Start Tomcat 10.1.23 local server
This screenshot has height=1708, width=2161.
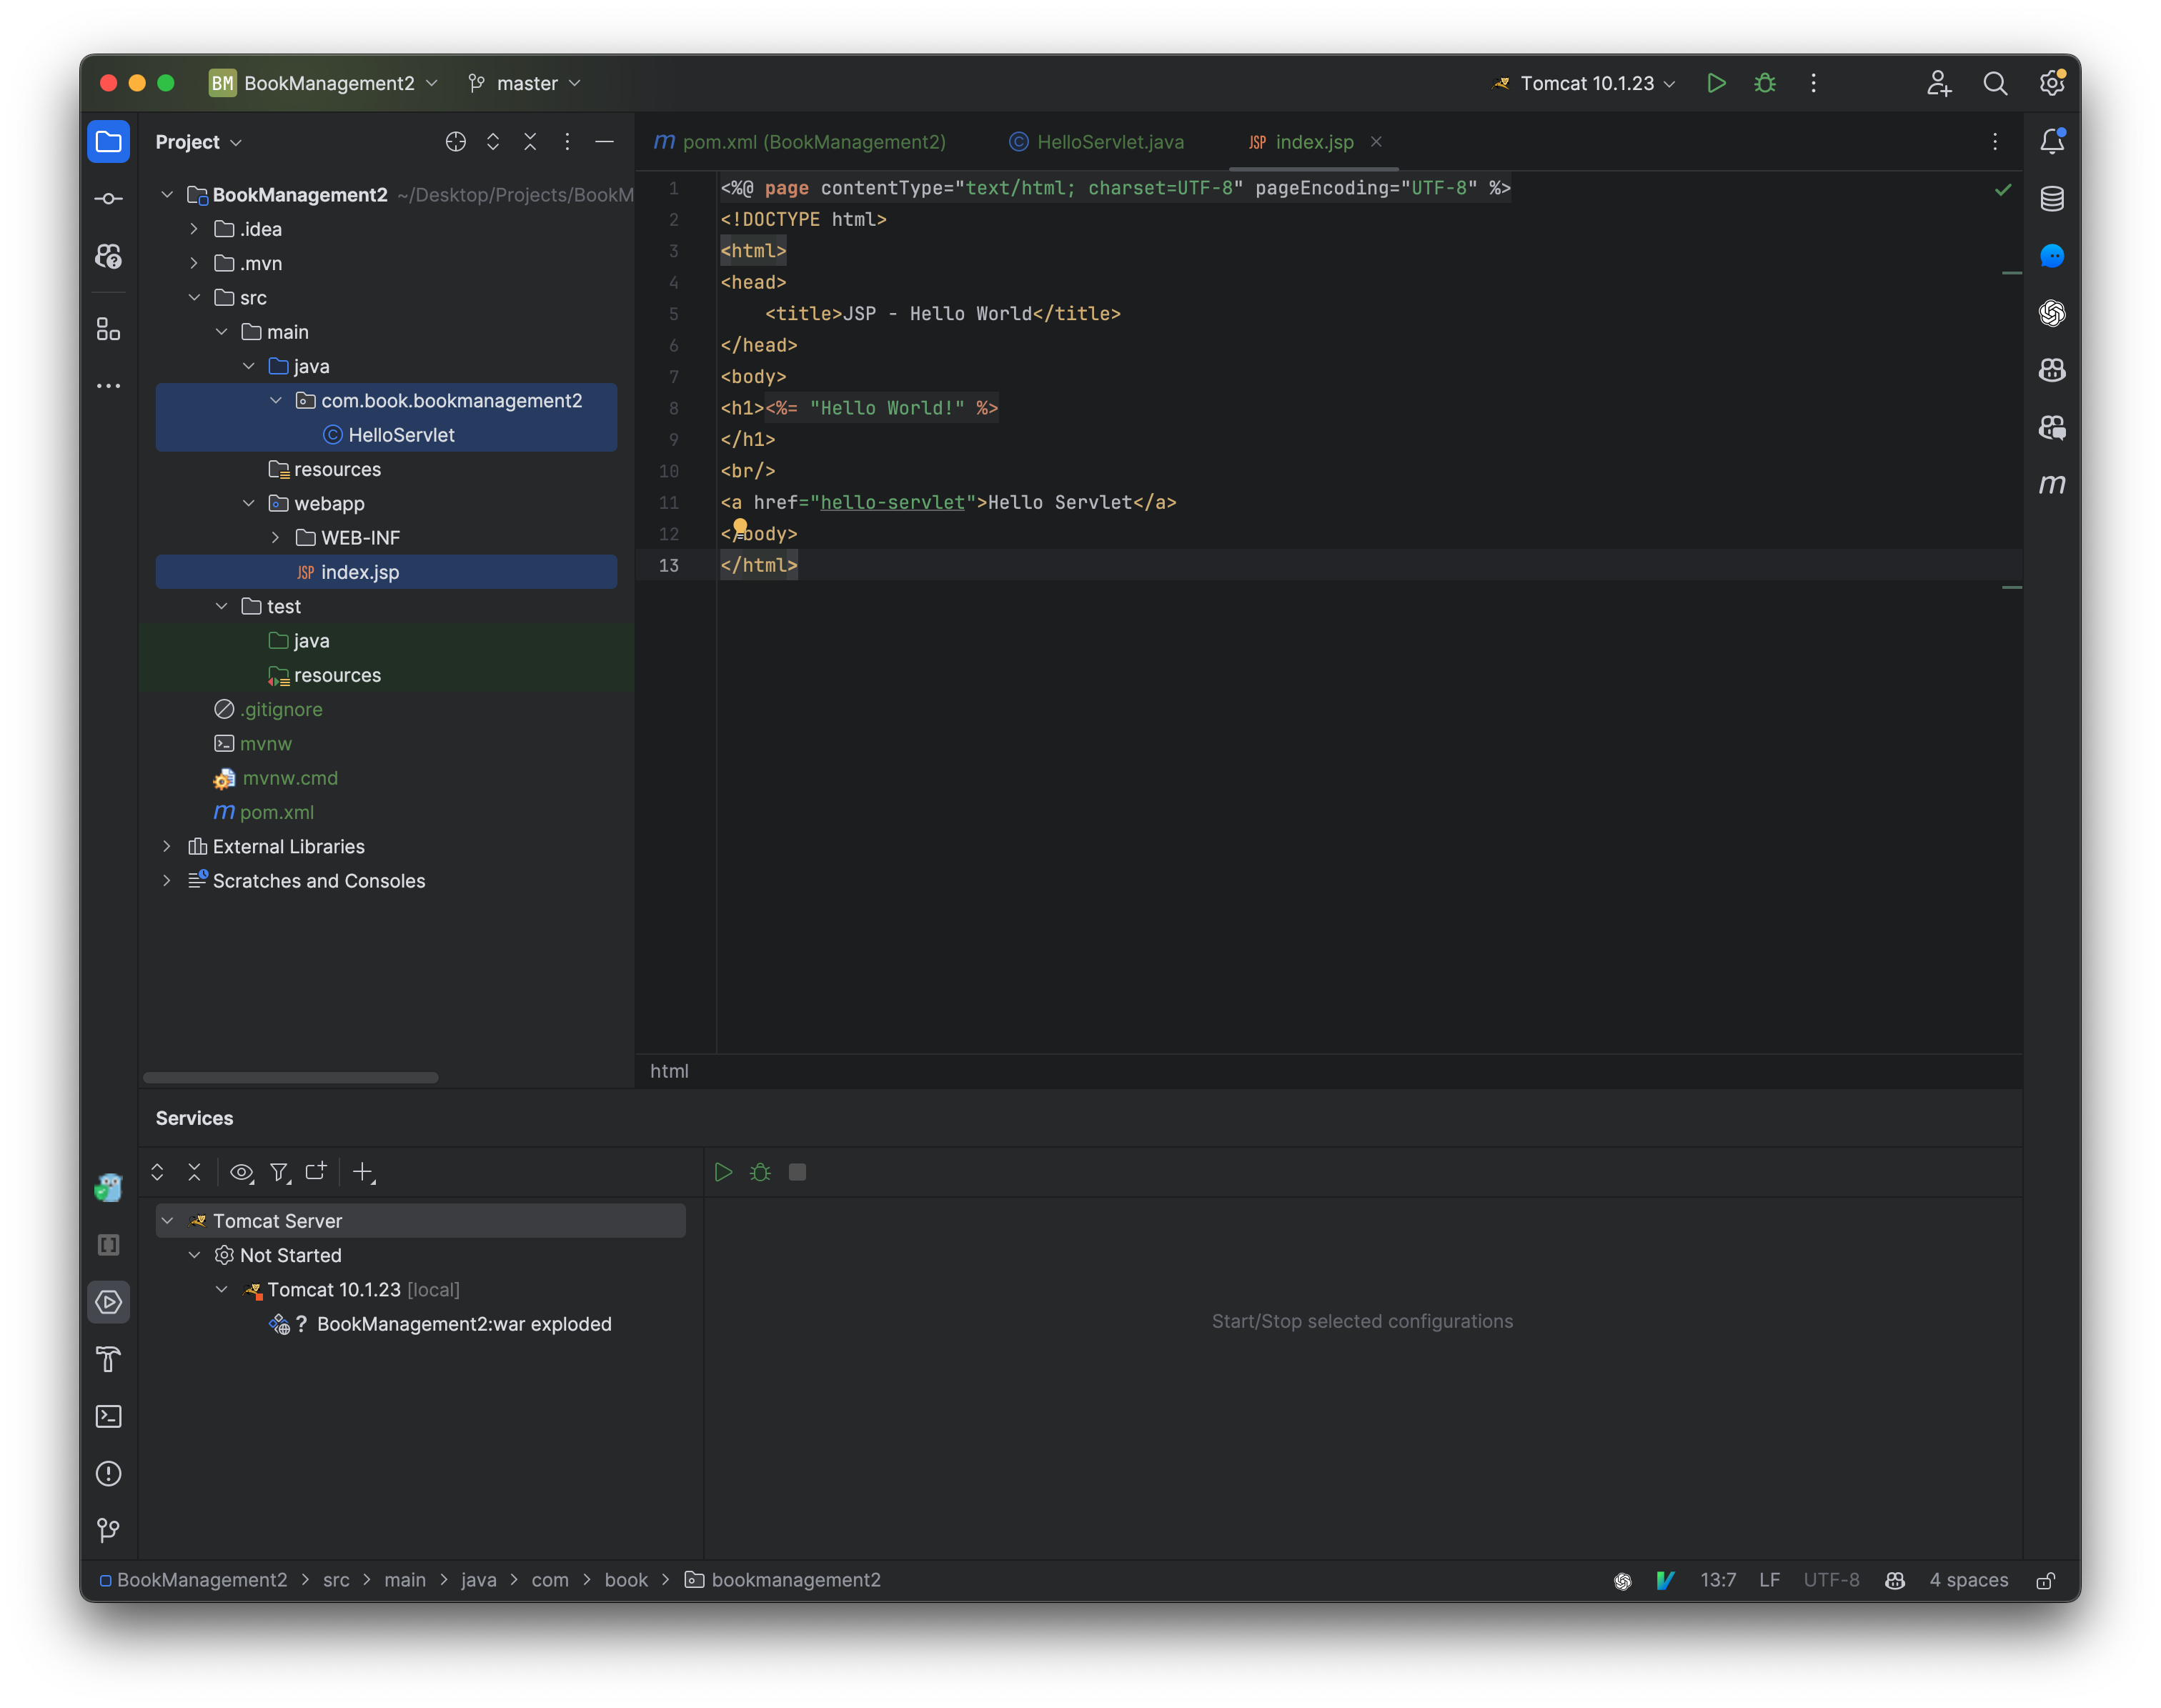coord(721,1171)
